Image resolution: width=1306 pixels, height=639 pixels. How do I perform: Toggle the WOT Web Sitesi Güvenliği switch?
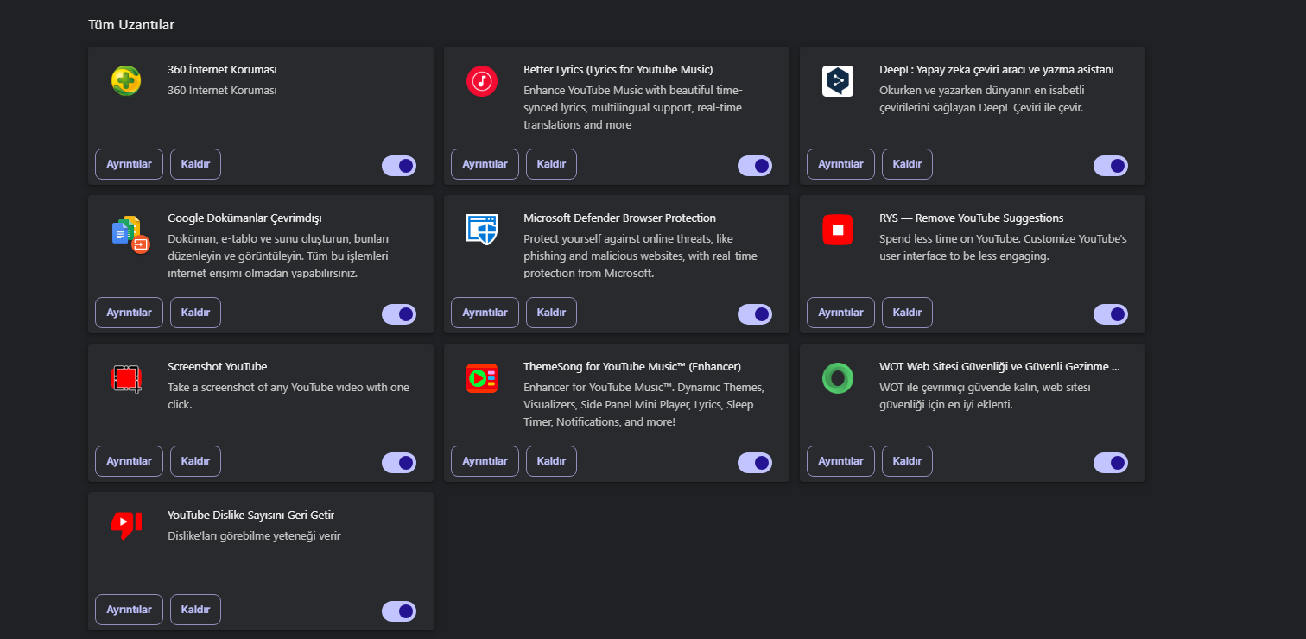pos(1111,463)
